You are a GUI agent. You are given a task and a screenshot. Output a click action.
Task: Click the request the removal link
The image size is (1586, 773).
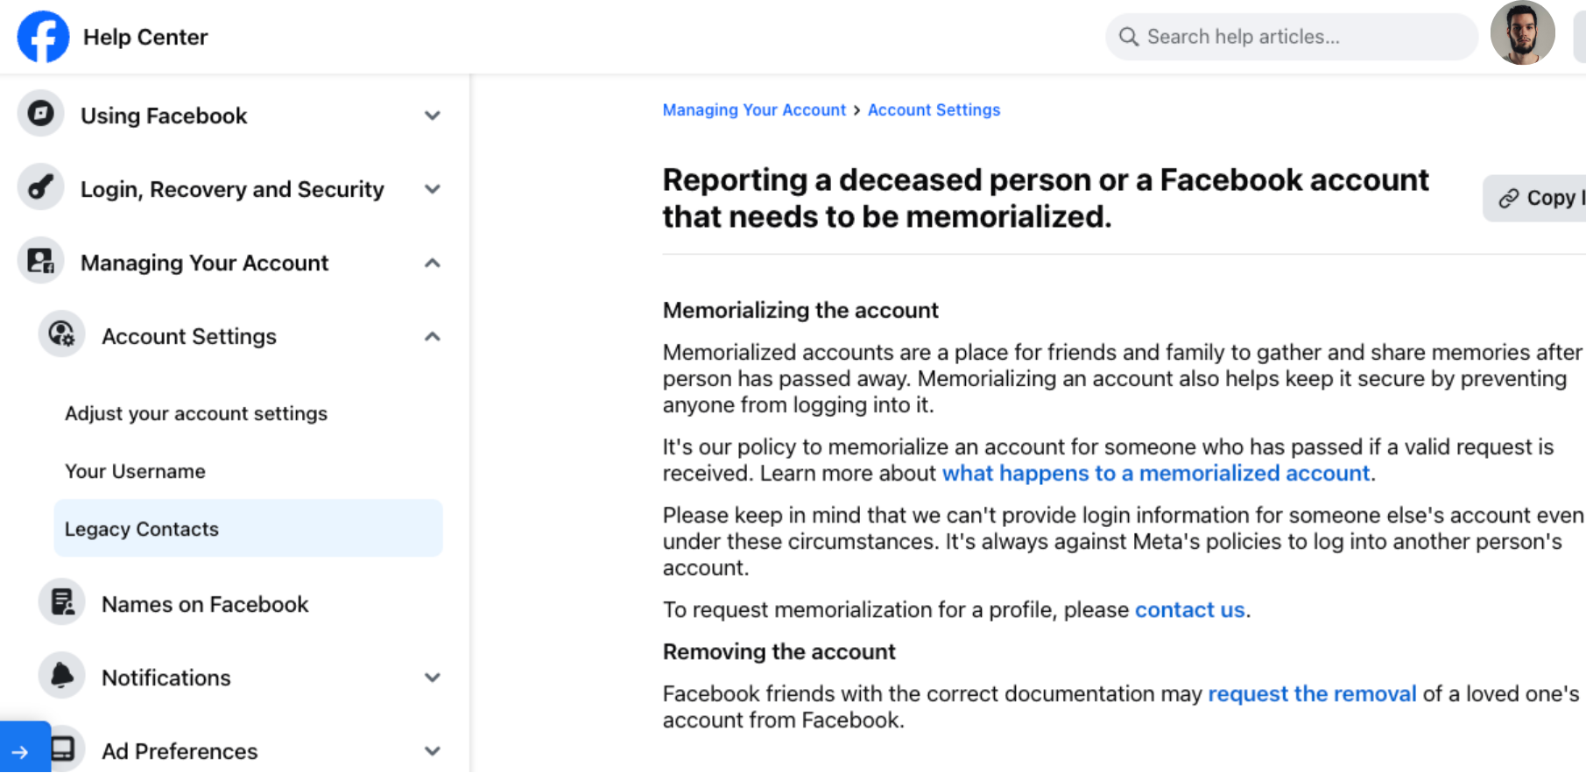(x=1312, y=693)
